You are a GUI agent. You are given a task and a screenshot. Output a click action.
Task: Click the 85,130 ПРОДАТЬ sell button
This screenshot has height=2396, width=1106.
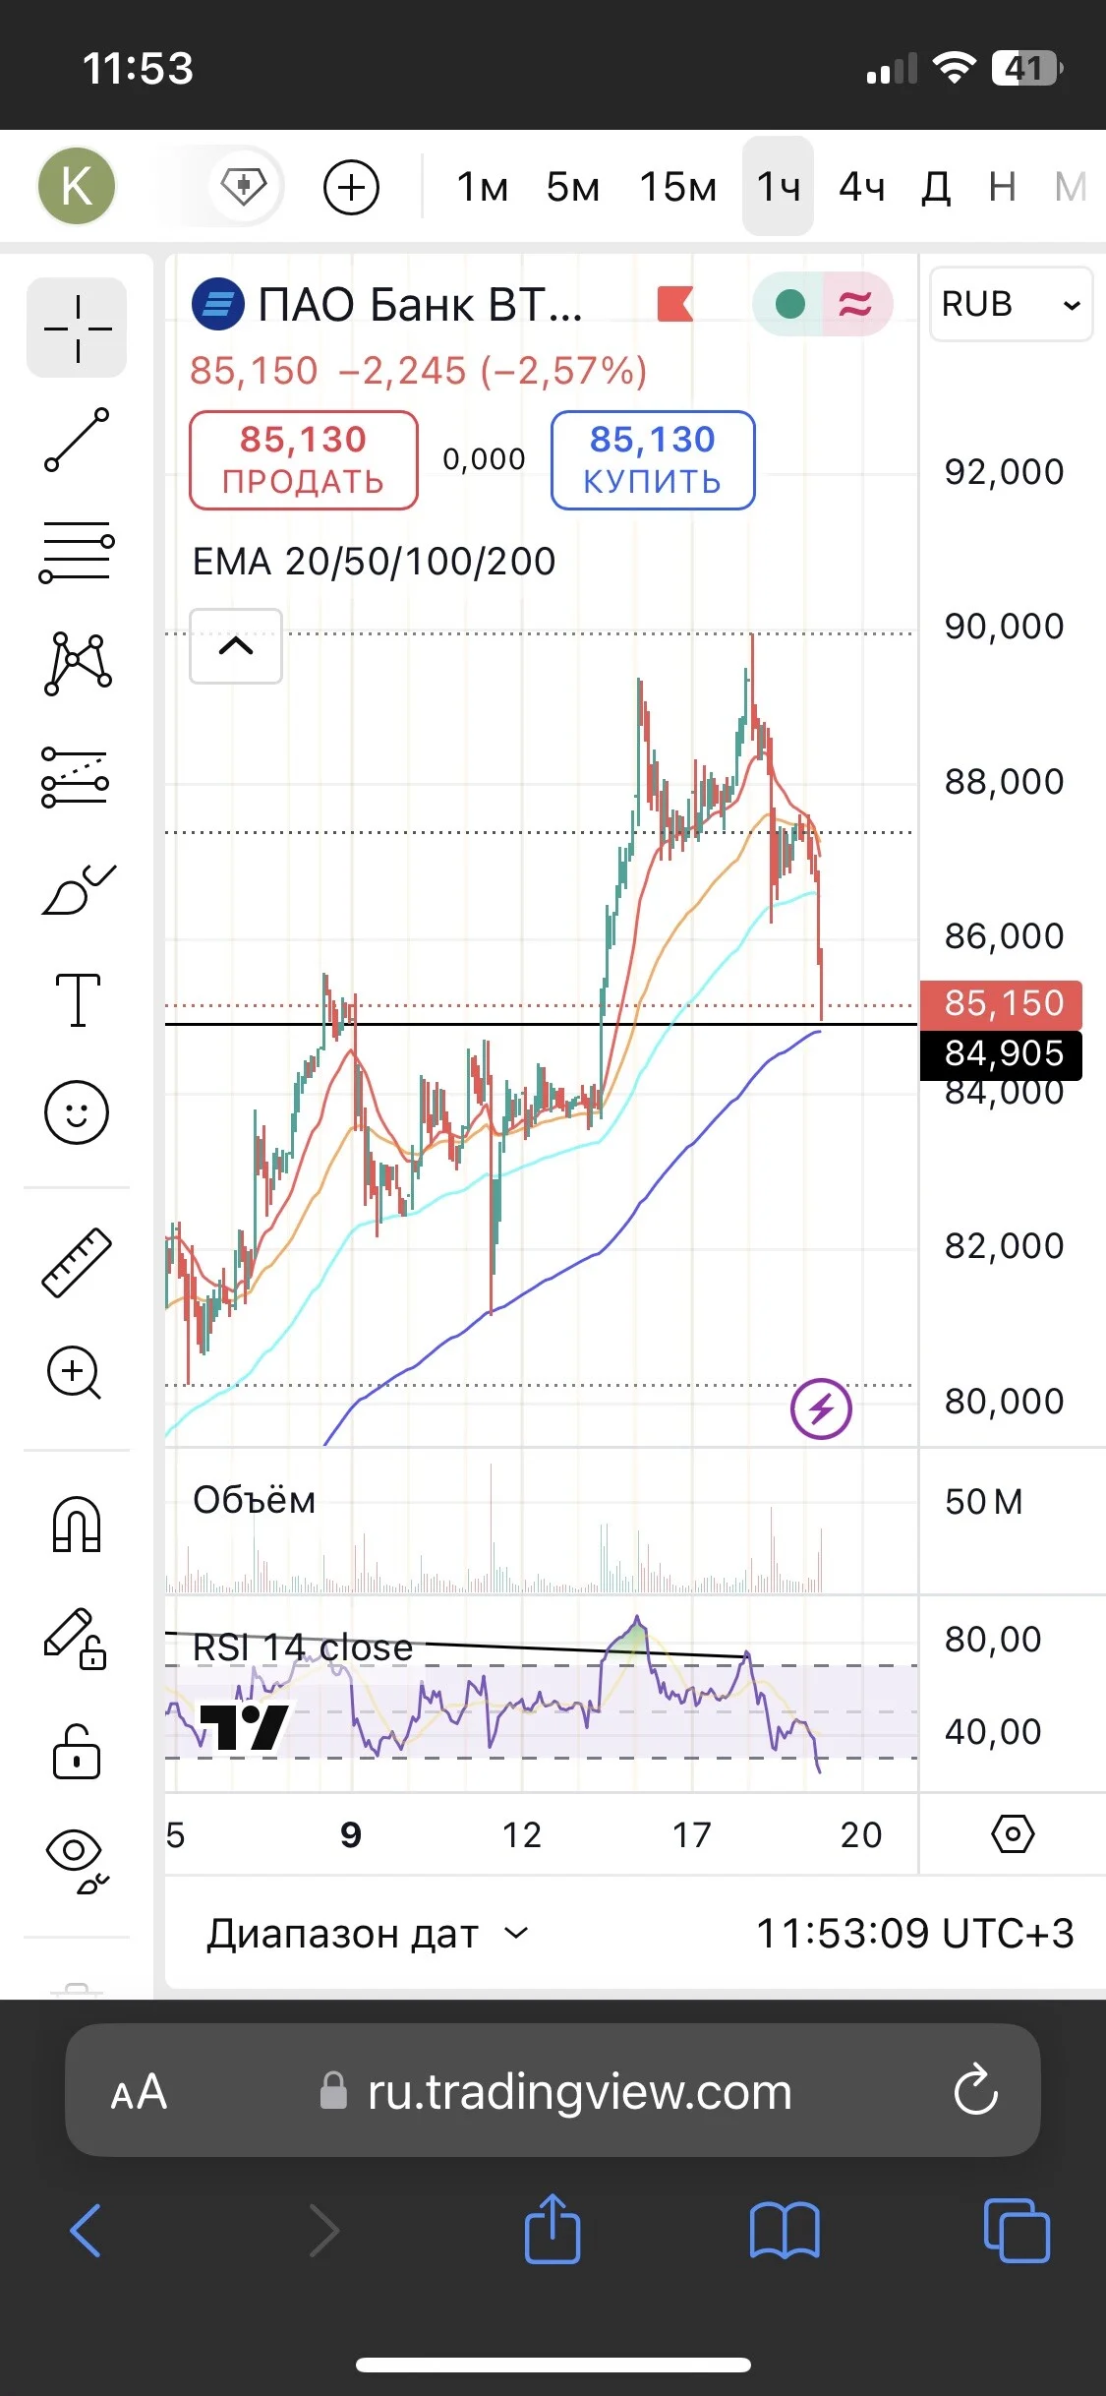pyautogui.click(x=304, y=460)
